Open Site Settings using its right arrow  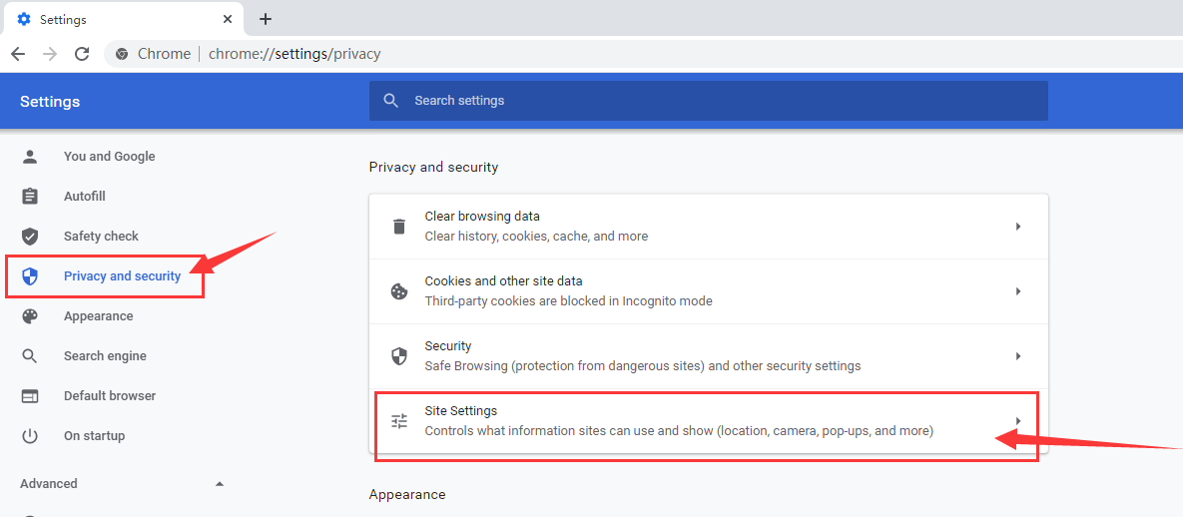click(x=1017, y=421)
